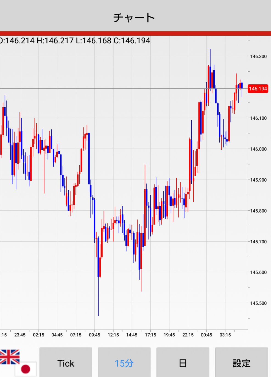Click the 23:45 time axis label

click(x=20, y=335)
